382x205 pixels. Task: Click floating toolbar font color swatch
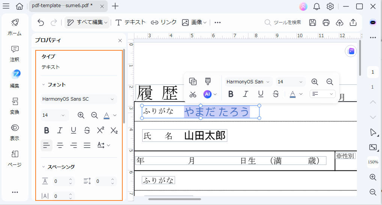pyautogui.click(x=293, y=94)
